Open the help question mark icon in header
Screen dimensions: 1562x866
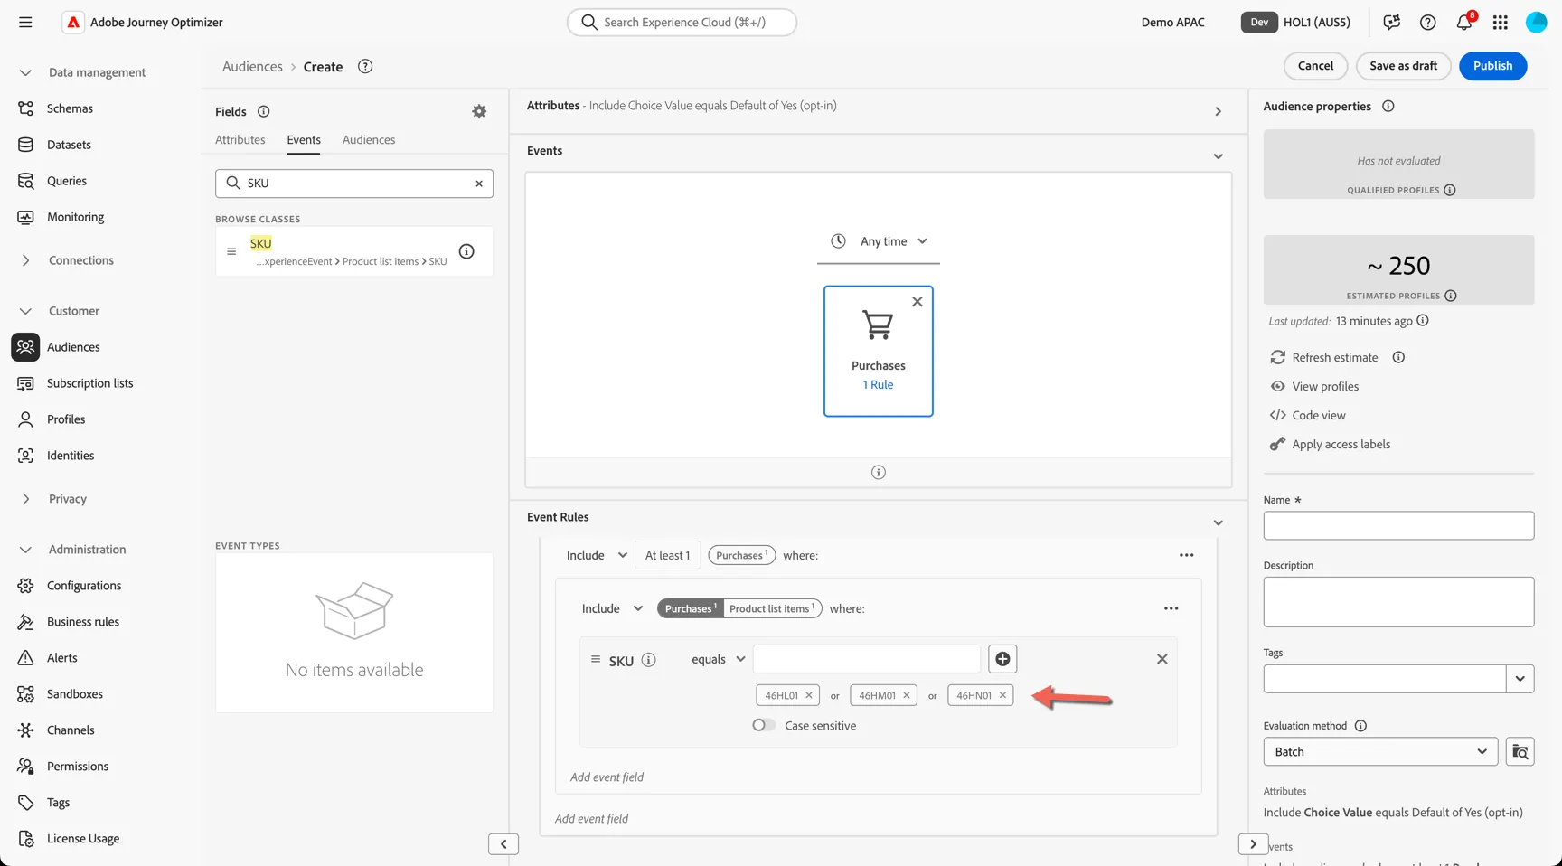point(1428,23)
